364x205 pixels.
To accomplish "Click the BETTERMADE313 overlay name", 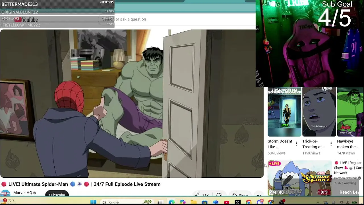I will pyautogui.click(x=20, y=4).
